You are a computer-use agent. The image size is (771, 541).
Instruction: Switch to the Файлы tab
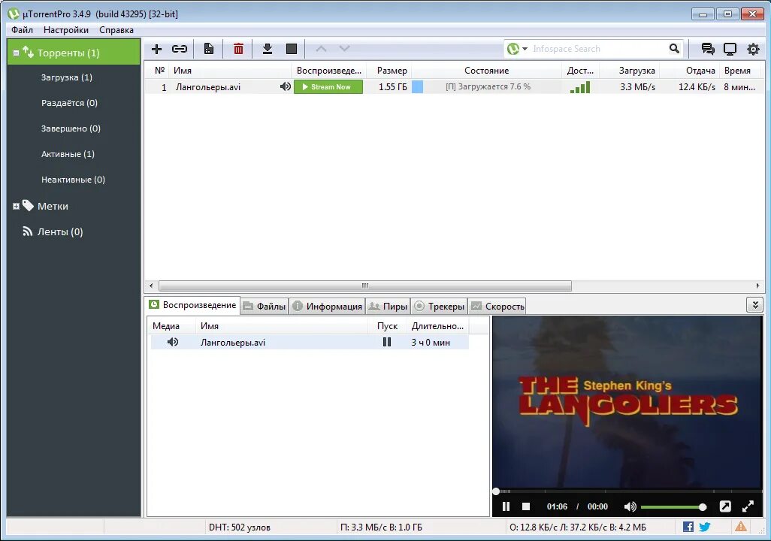click(x=265, y=306)
